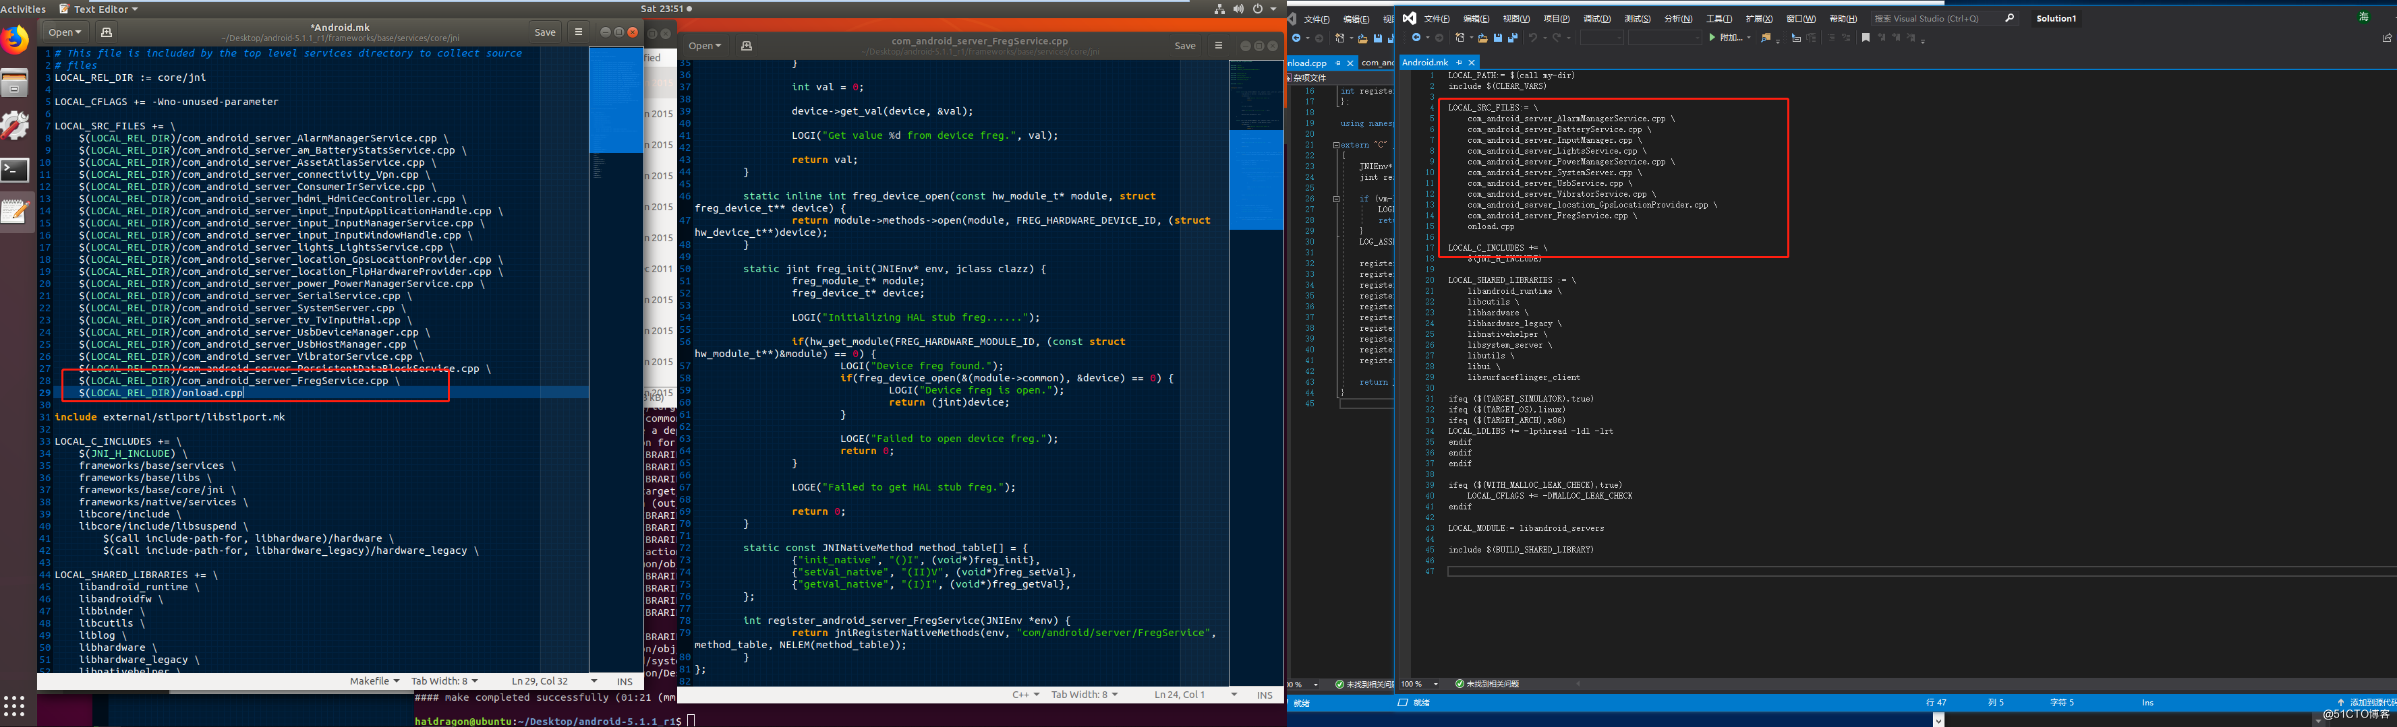Open the 海 account badge in Visual Studio
This screenshot has width=2397, height=727.
[2365, 17]
